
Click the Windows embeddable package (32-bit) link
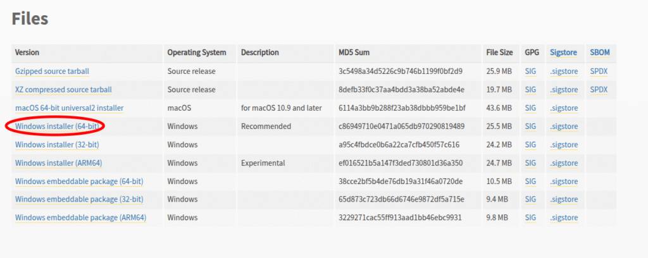(x=79, y=199)
